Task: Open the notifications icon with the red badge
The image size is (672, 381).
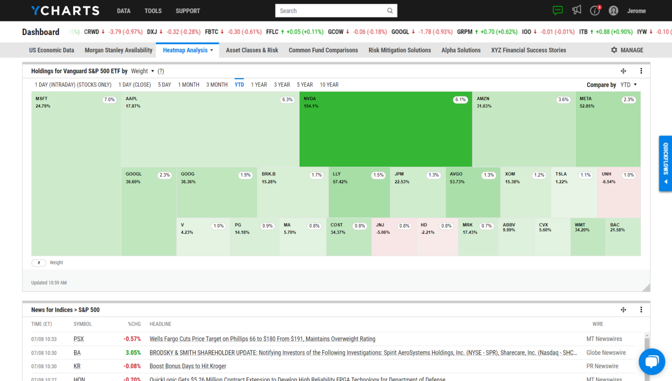Action: pos(595,11)
